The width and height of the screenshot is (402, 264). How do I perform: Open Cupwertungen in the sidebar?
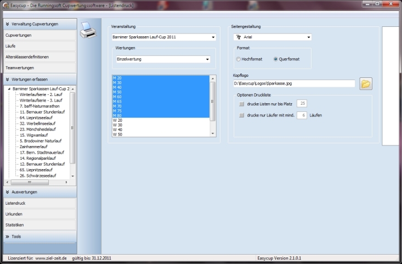37,35
